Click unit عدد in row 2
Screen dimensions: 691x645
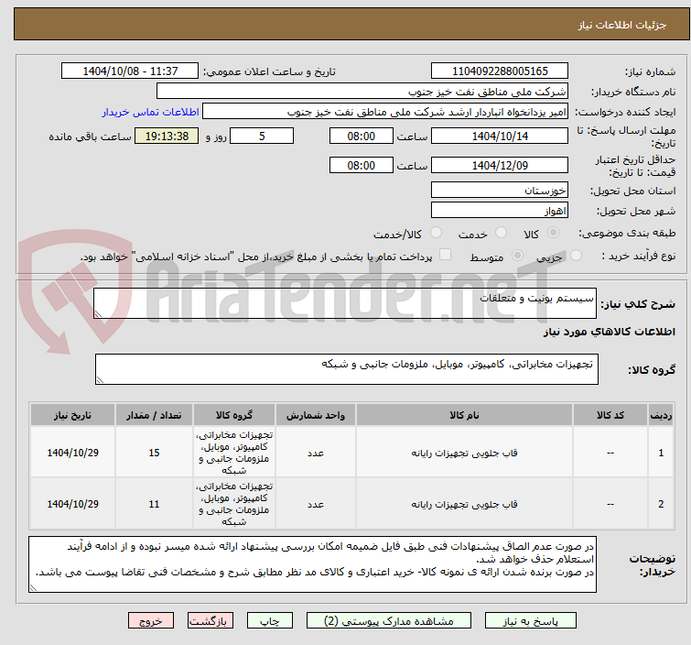click(x=316, y=504)
